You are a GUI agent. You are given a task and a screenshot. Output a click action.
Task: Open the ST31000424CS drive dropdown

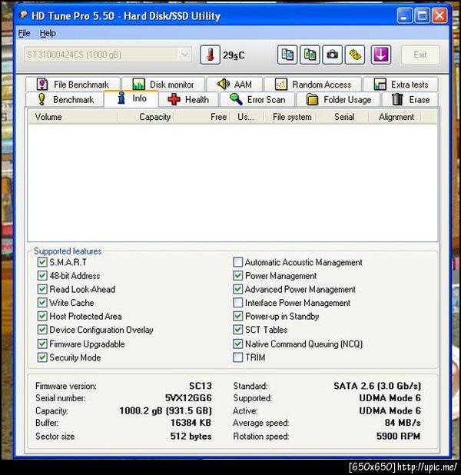pos(108,55)
